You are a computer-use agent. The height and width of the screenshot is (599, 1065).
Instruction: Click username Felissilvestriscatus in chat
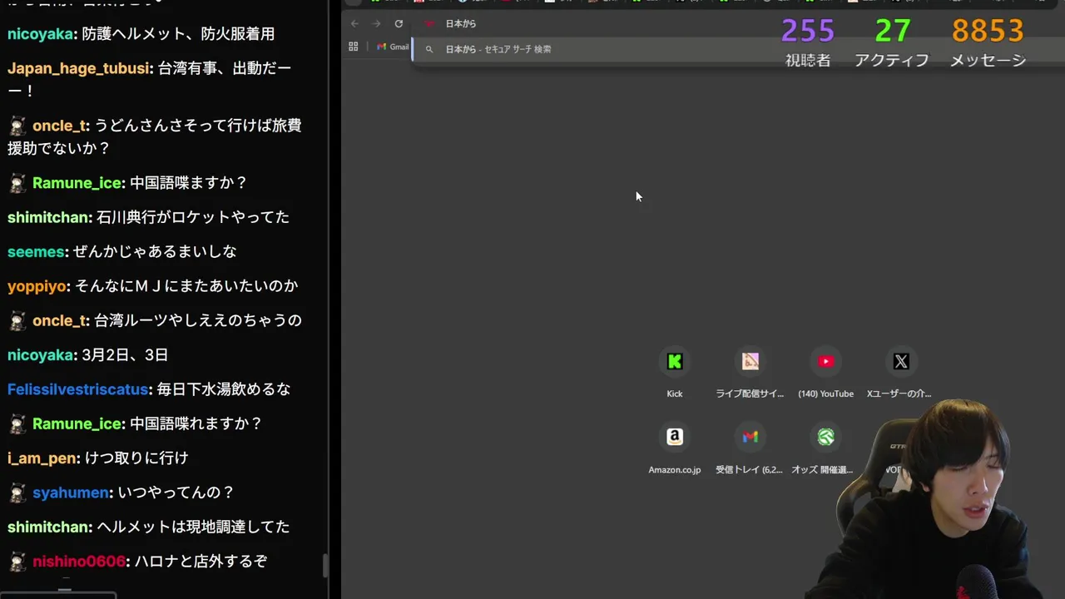click(x=77, y=389)
